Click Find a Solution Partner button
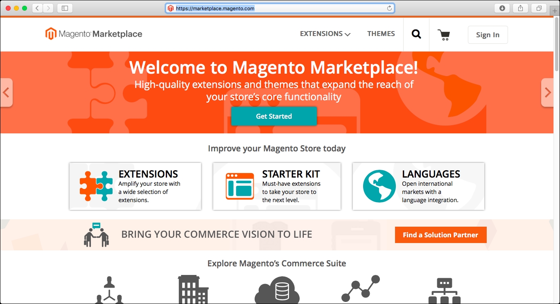 (440, 235)
